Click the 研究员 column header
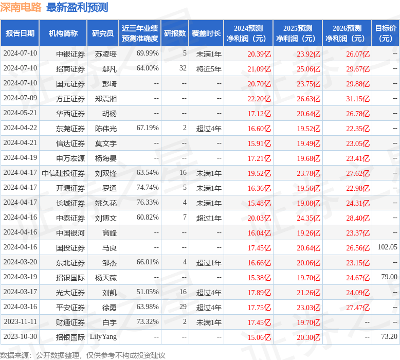 [102, 33]
